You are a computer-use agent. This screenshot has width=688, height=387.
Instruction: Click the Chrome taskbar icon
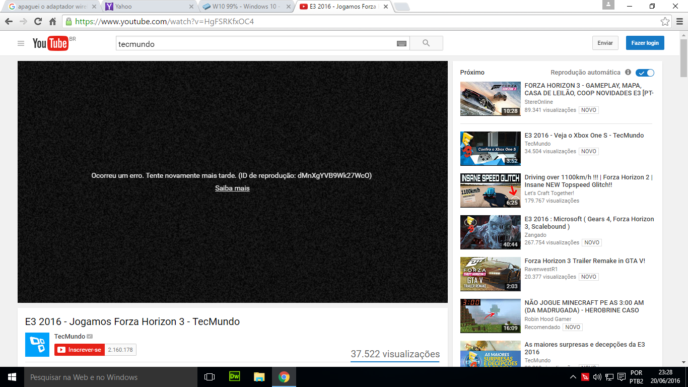click(284, 377)
